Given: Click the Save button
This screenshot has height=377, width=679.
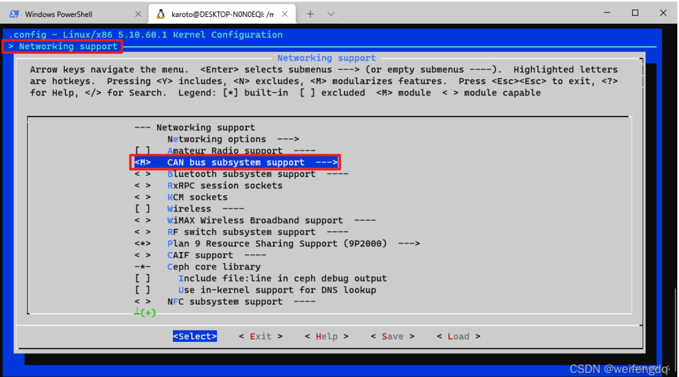Looking at the screenshot, I should (392, 336).
